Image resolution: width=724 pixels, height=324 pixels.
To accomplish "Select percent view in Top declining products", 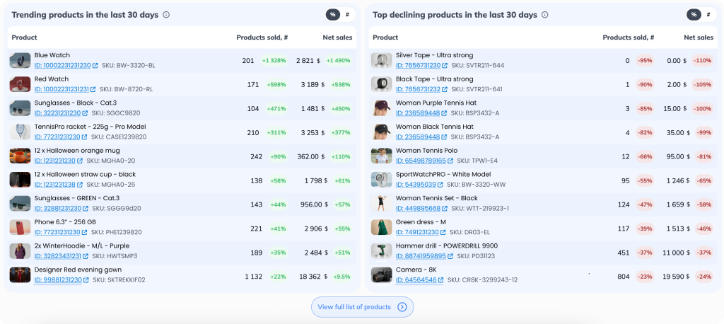I will [x=693, y=15].
